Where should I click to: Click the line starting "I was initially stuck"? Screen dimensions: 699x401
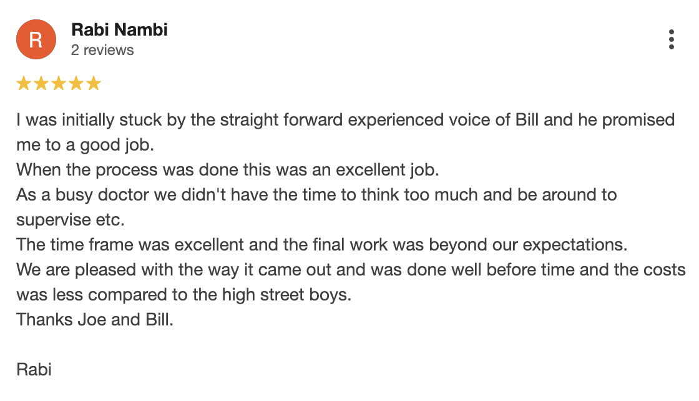tap(345, 120)
